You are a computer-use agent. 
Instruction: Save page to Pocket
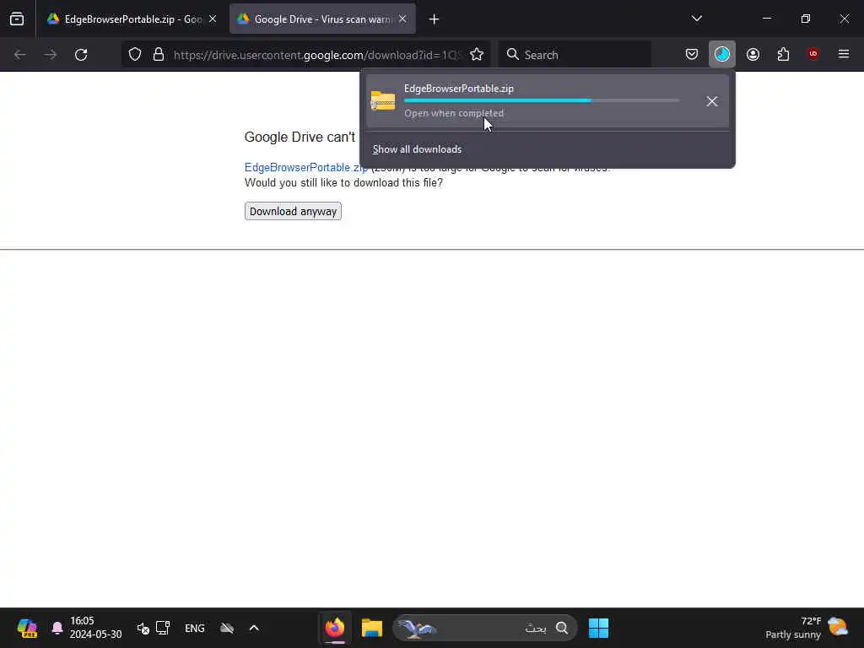(692, 54)
